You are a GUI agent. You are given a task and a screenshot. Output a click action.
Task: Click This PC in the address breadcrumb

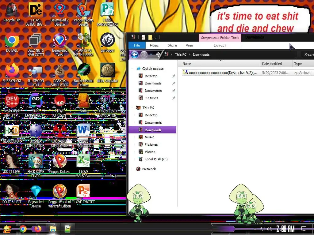pos(180,54)
